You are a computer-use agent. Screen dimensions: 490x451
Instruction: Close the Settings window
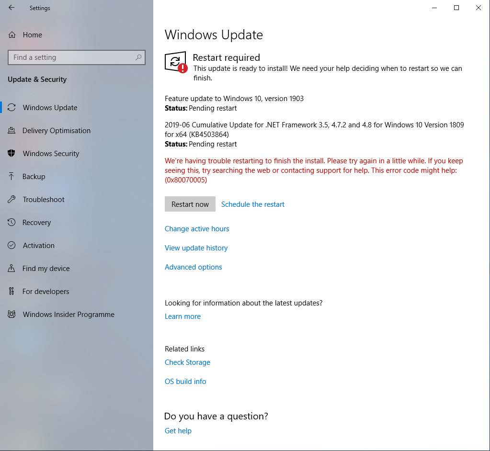pos(479,8)
